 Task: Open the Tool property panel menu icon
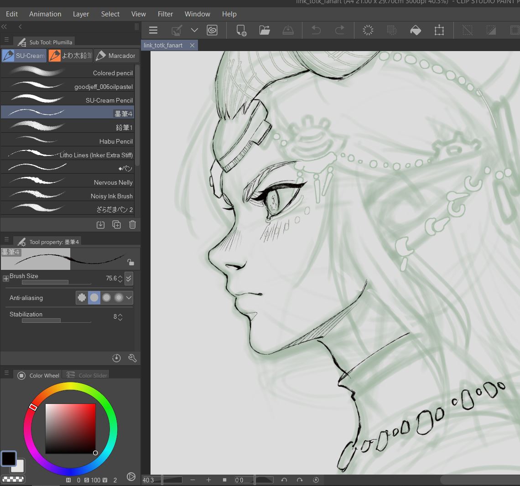[x=6, y=239]
